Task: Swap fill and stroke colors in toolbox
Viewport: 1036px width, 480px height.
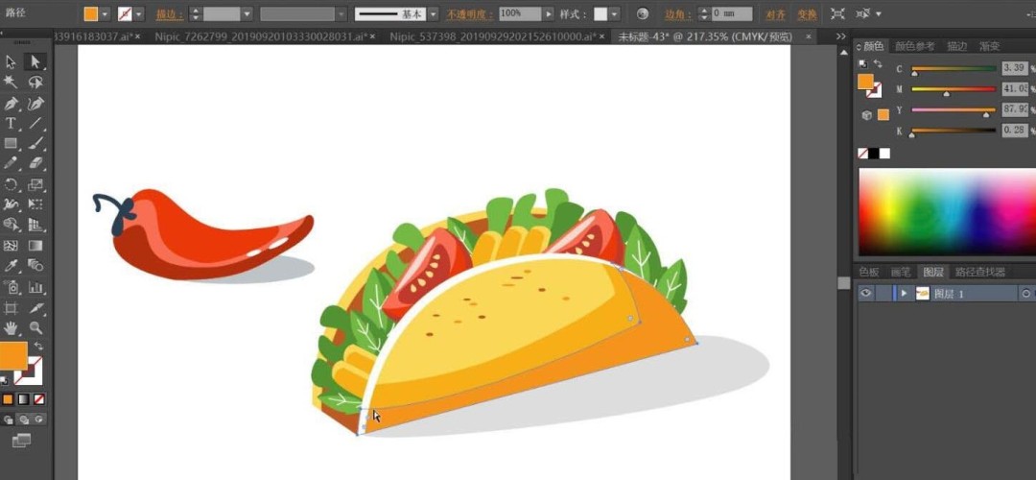Action: click(x=39, y=346)
